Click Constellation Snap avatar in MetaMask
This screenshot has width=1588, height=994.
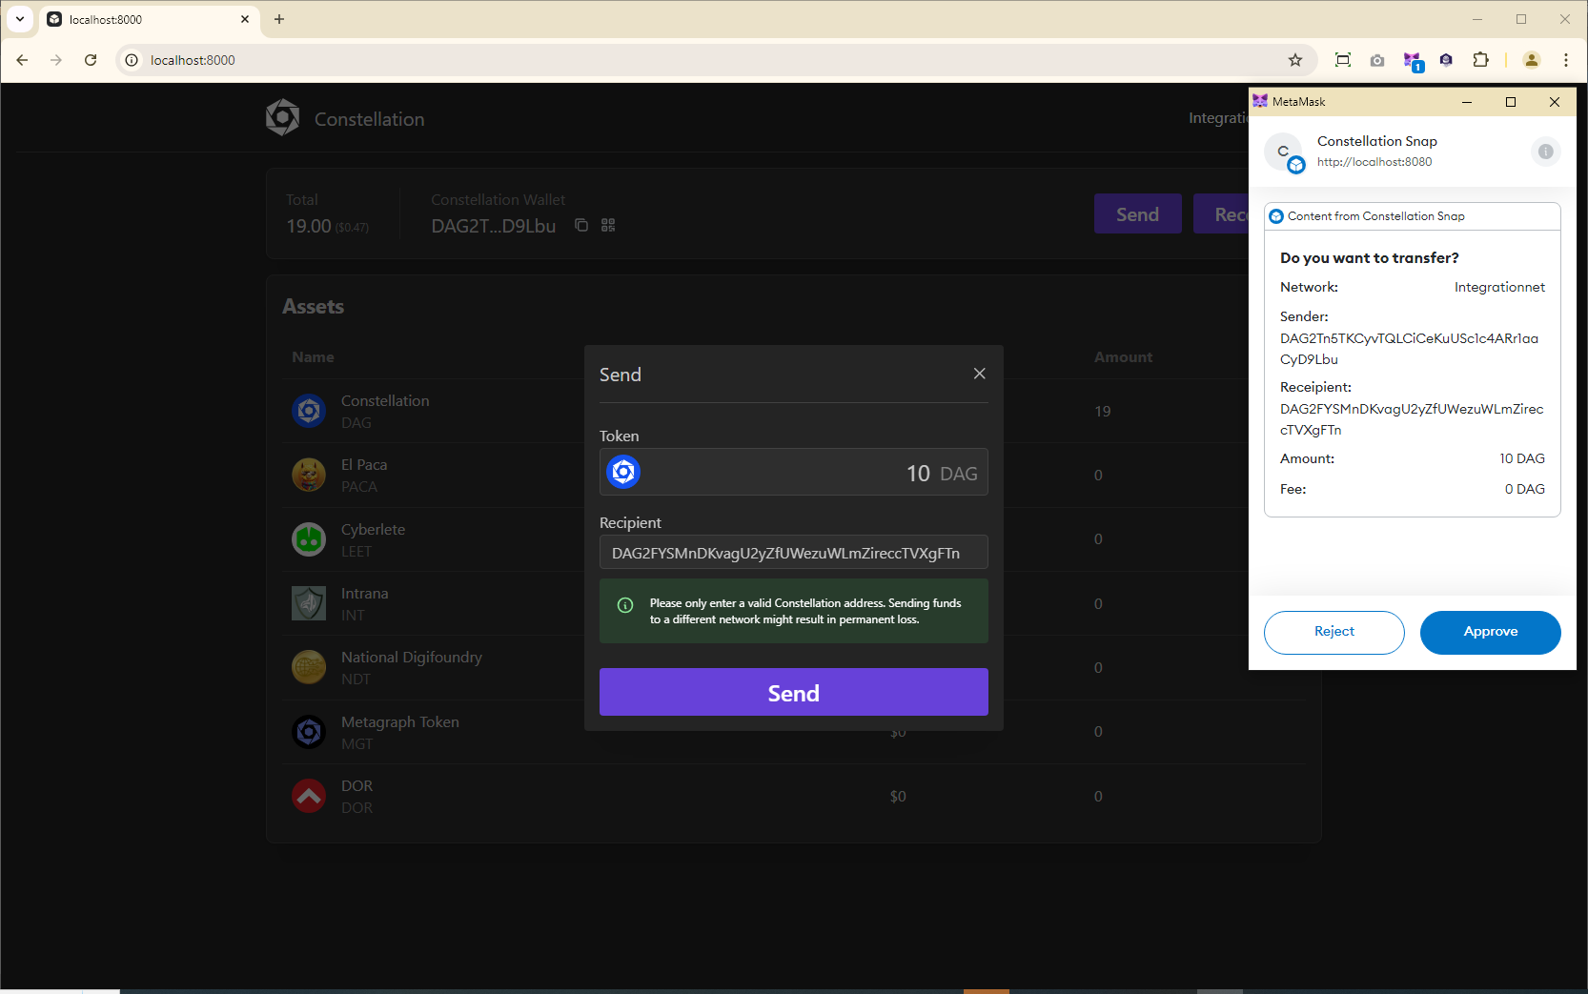point(1283,152)
